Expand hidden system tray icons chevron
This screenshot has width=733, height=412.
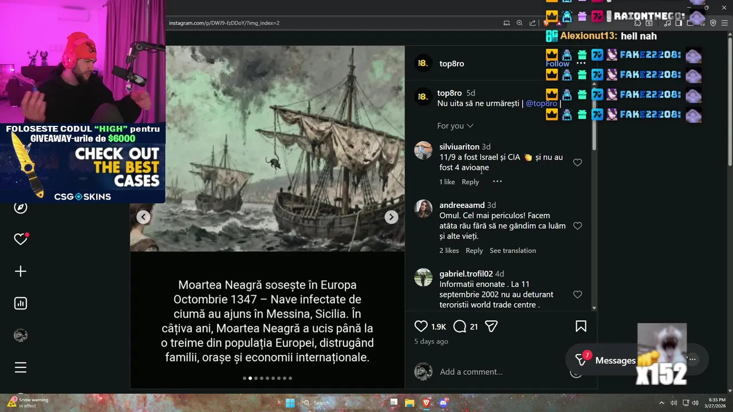coord(661,403)
